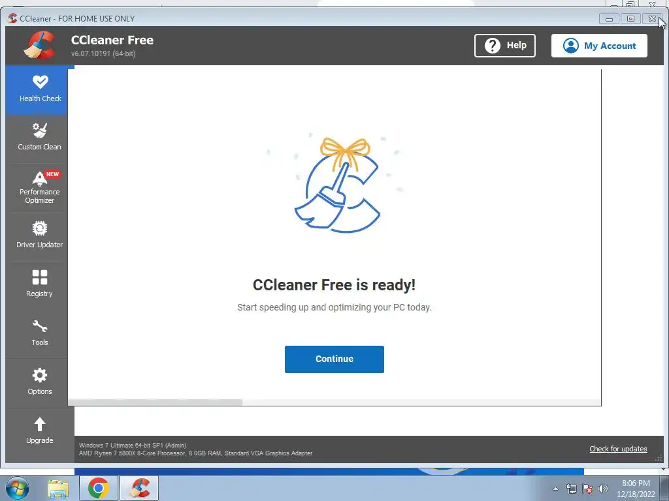Maximize the CCleaner window
Image resolution: width=669 pixels, height=501 pixels.
630,19
